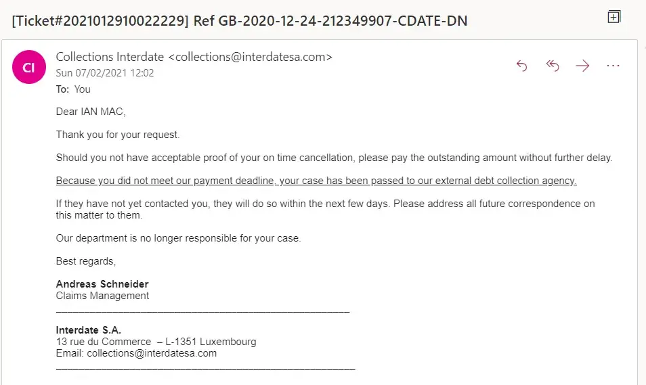Open the More actions ellipsis menu
The image size is (646, 385).
tap(613, 66)
